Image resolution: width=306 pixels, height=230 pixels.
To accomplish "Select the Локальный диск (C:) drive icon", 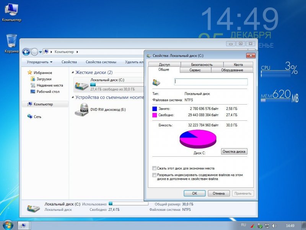I will pos(81,85).
